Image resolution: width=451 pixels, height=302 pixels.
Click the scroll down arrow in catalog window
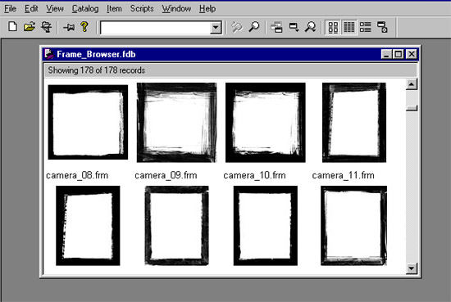point(412,268)
